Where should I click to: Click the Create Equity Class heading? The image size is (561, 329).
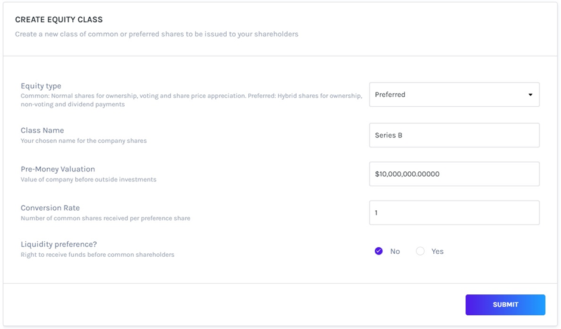[x=58, y=20]
